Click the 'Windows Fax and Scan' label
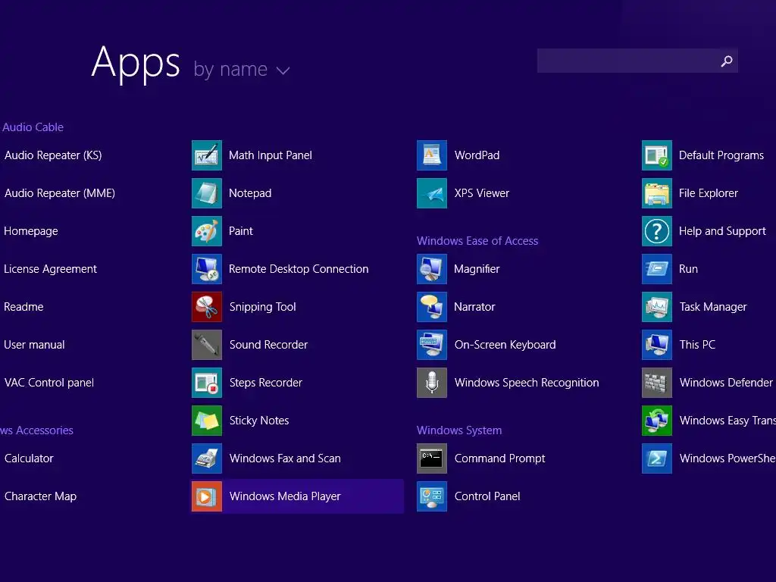This screenshot has height=582, width=776. (x=285, y=458)
